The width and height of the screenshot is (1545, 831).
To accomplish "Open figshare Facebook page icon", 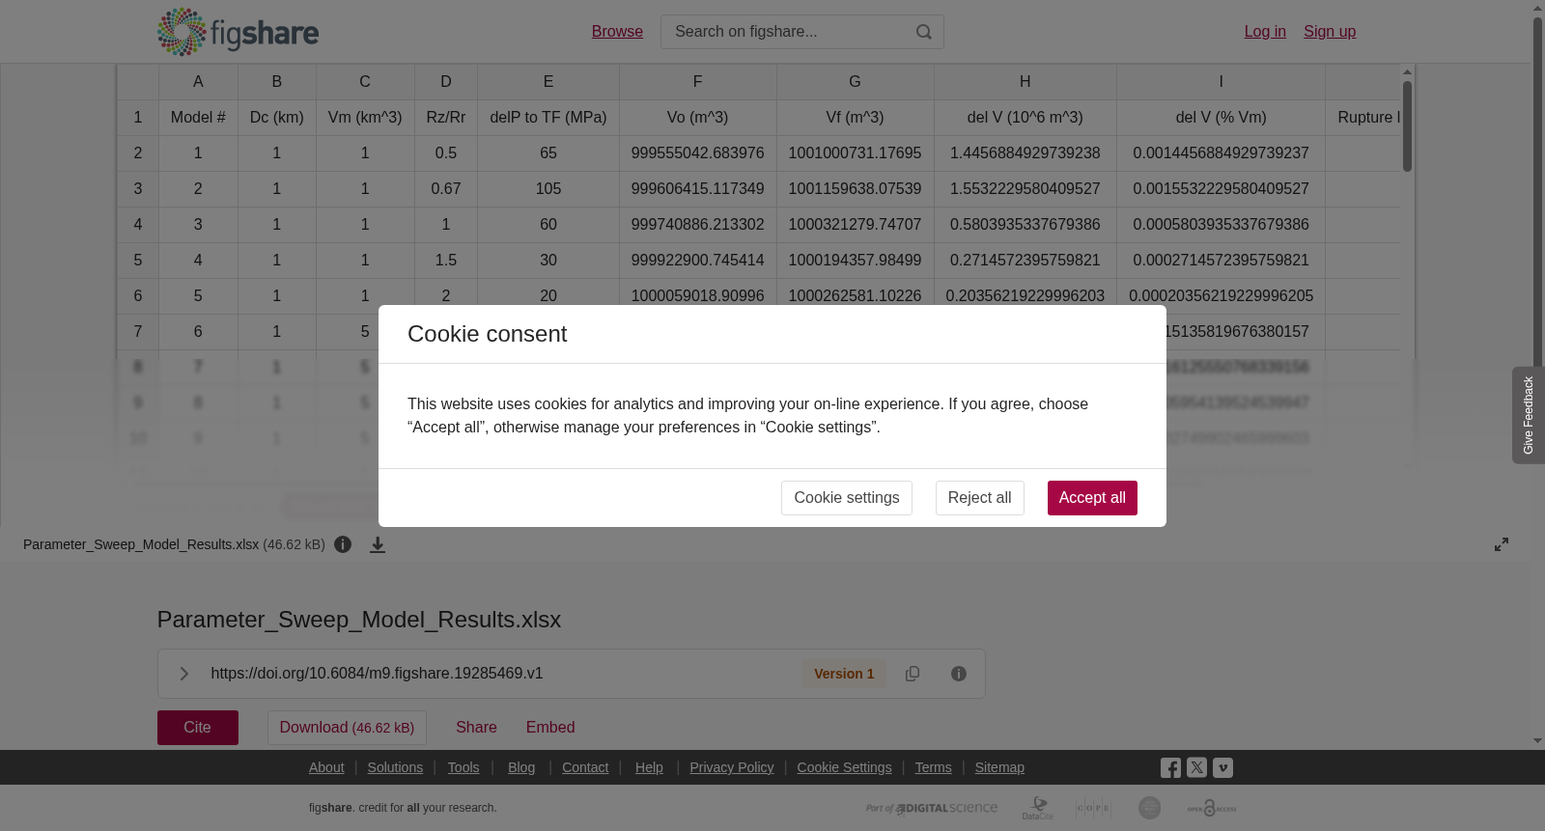I will [1170, 768].
